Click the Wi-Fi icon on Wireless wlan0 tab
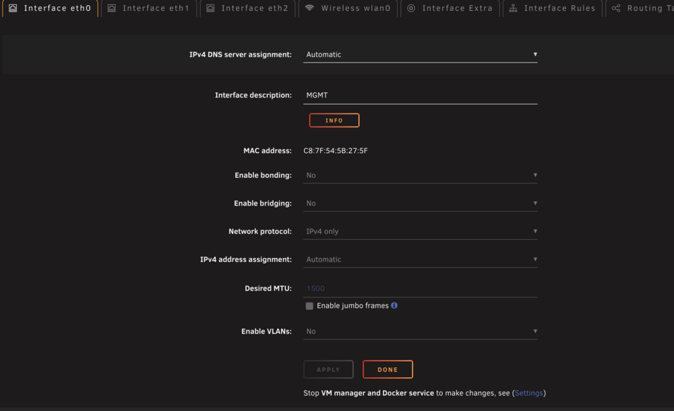The height and width of the screenshot is (411, 674). [x=309, y=8]
